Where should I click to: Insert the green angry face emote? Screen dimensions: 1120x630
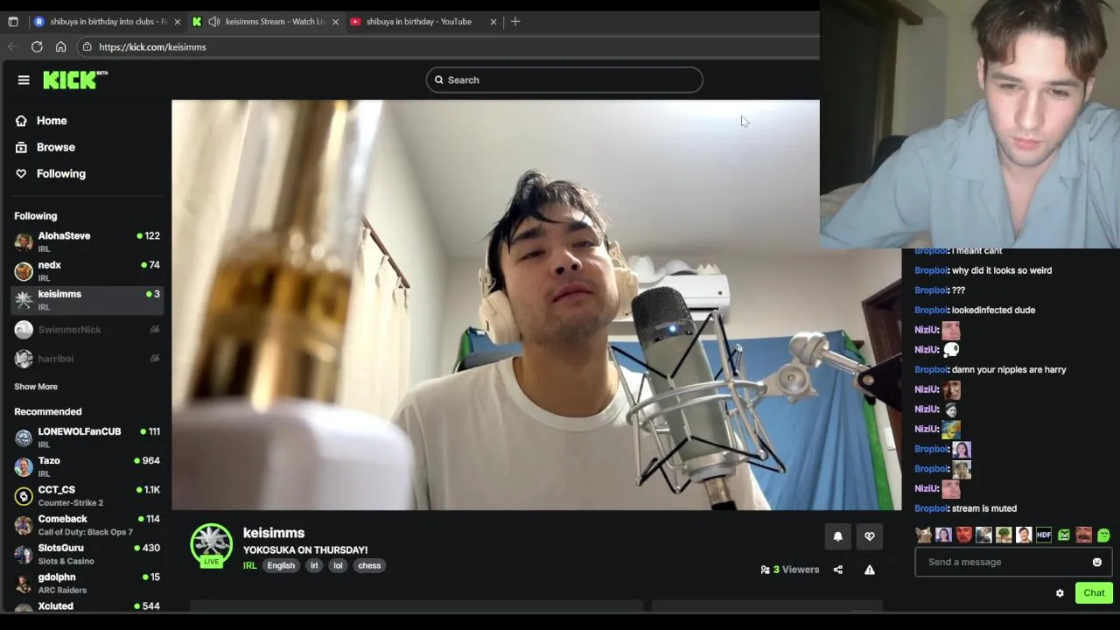point(1064,535)
